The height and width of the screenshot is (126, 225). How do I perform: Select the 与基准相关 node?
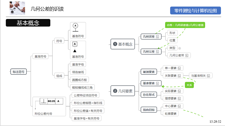click(201, 76)
